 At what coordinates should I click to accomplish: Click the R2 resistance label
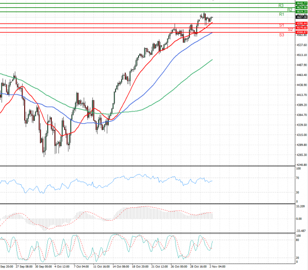(x=290, y=10)
